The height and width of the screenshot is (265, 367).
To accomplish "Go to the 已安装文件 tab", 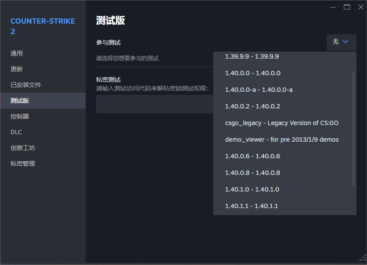I will [x=26, y=85].
